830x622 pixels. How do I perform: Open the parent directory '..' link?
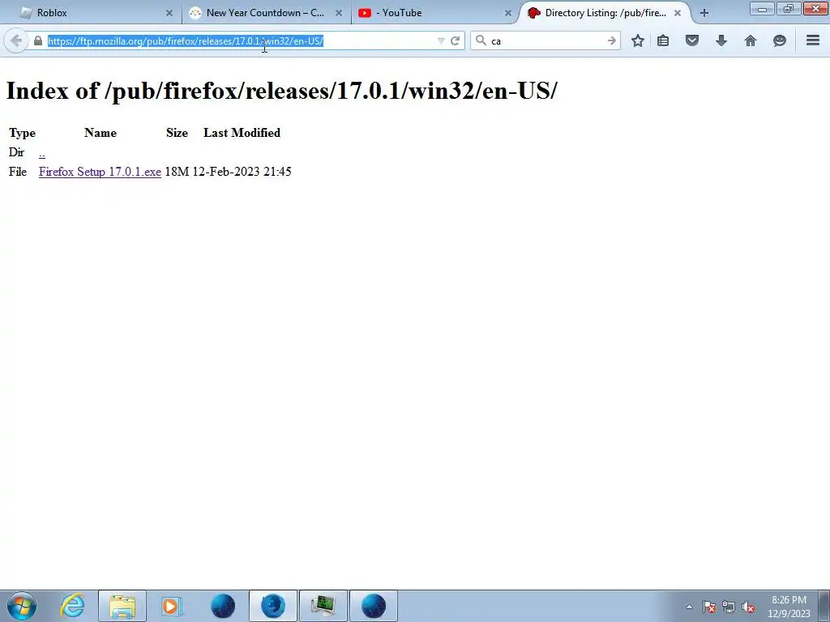tap(42, 153)
